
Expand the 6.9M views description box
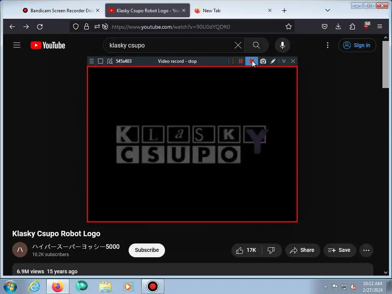(193, 269)
